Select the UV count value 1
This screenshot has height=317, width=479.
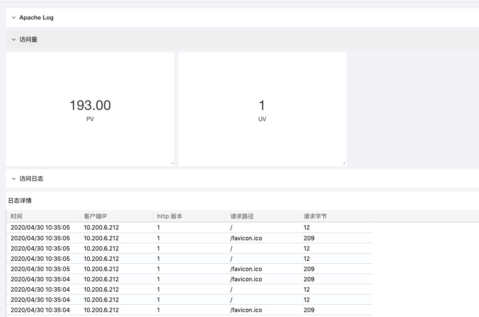click(x=262, y=106)
